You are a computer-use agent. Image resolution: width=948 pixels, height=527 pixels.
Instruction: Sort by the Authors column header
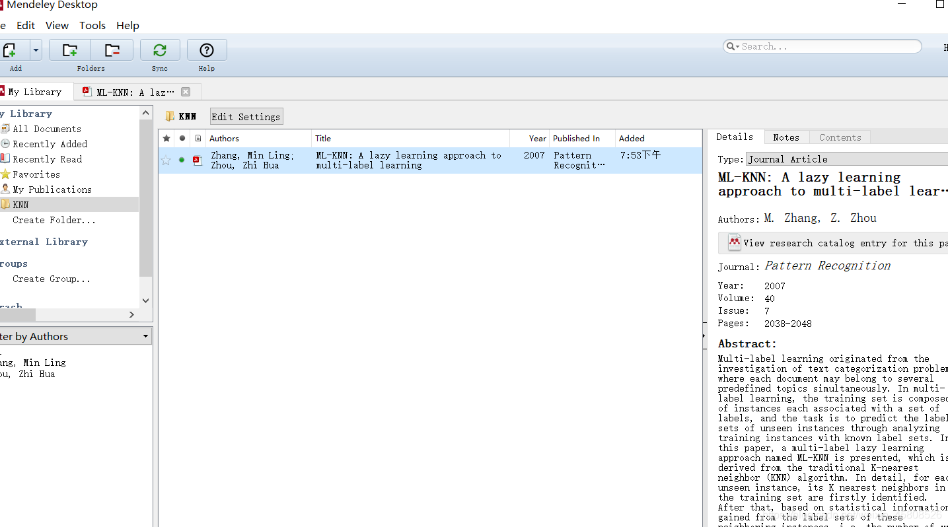258,138
